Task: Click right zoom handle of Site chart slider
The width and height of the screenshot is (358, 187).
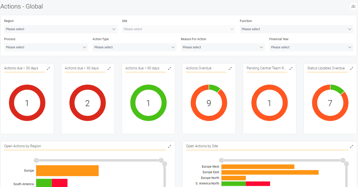Action: pyautogui.click(x=343, y=160)
